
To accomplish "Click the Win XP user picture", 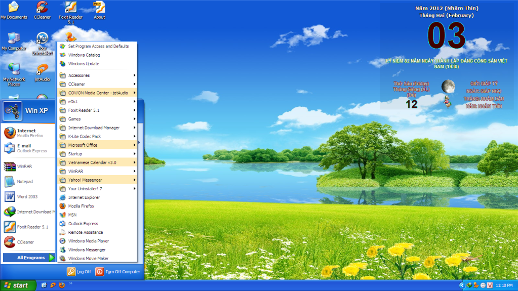I will 13,111.
